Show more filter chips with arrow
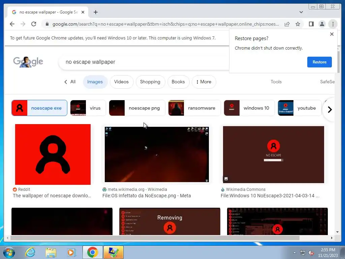Screen dimensions: 345x259 (x=330, y=110)
